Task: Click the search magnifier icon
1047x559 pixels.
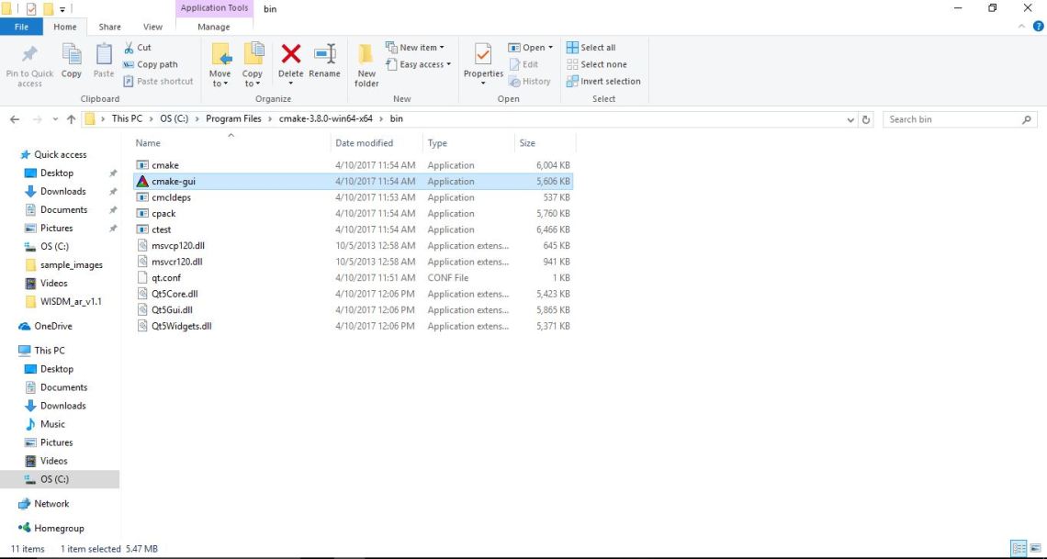Action: coord(1026,119)
